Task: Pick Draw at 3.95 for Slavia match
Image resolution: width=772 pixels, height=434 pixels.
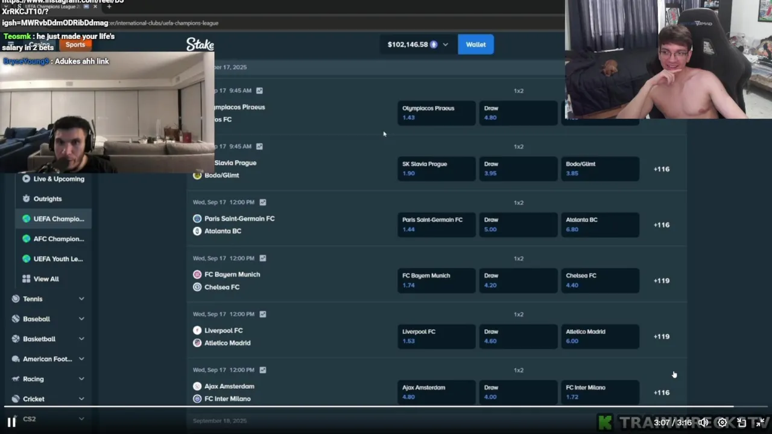Action: [x=518, y=169]
